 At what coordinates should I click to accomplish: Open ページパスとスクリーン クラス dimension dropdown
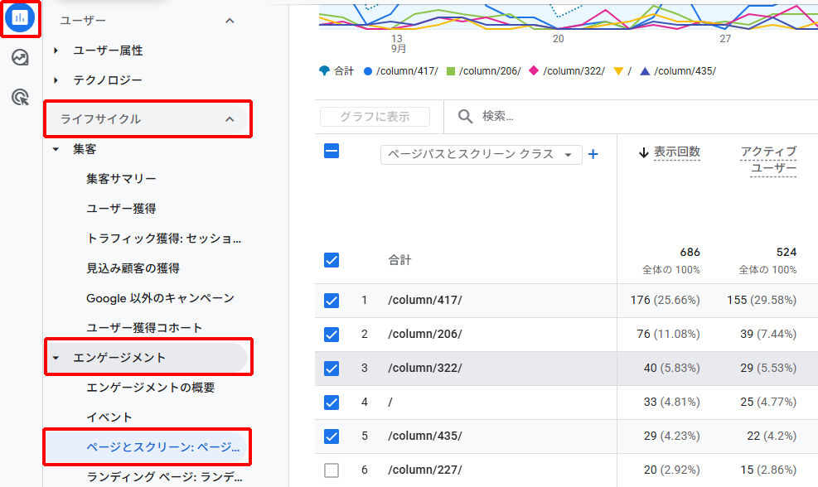click(x=481, y=154)
